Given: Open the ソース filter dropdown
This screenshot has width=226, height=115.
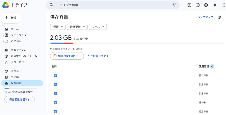Looking at the screenshot, I should click(x=98, y=27).
